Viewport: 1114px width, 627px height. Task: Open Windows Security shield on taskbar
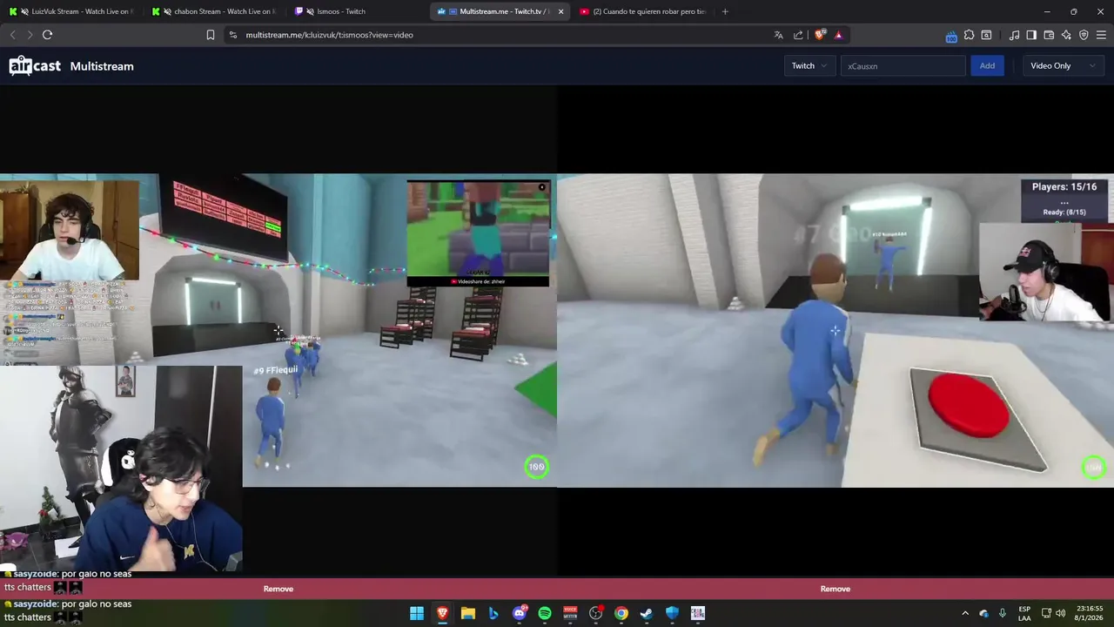pyautogui.click(x=672, y=613)
